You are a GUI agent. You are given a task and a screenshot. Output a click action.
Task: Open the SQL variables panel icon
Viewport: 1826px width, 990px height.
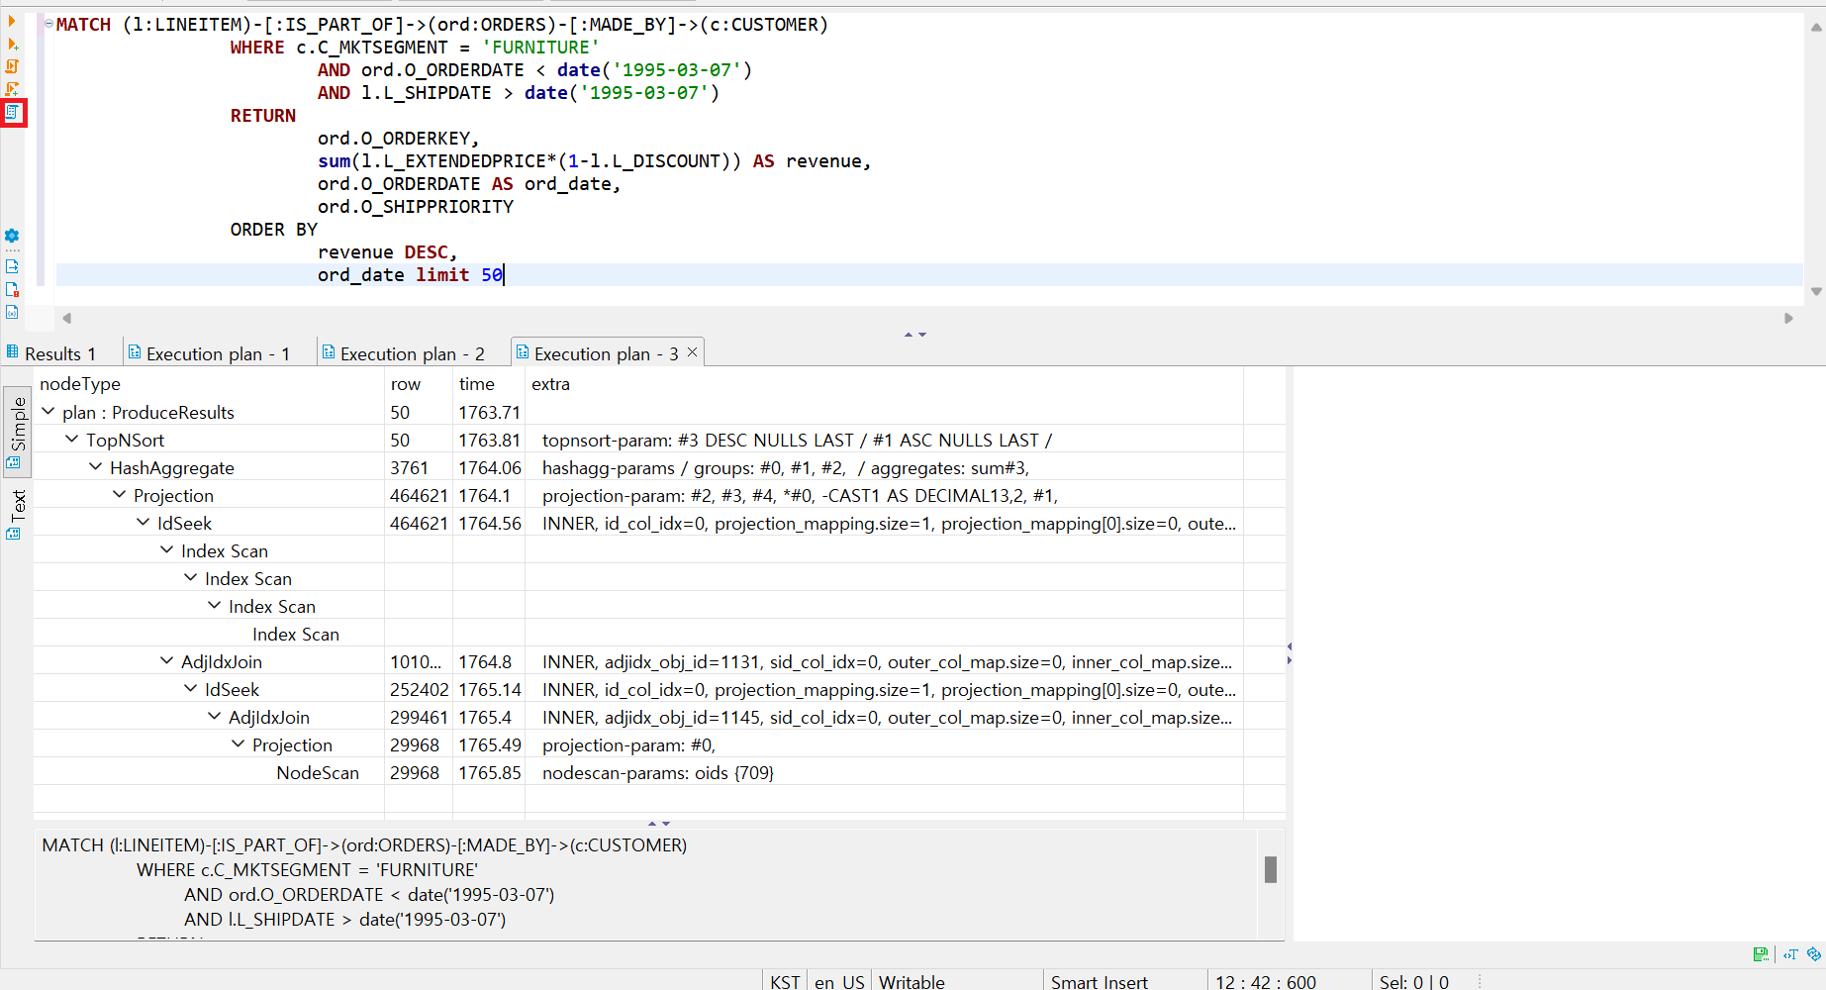coord(12,312)
